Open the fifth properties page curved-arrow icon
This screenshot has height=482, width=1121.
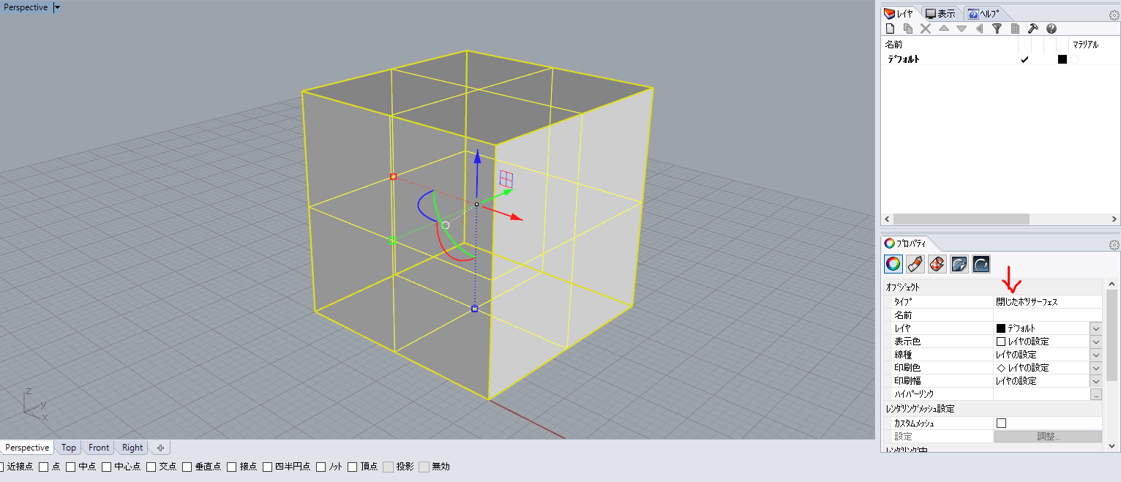(x=981, y=264)
